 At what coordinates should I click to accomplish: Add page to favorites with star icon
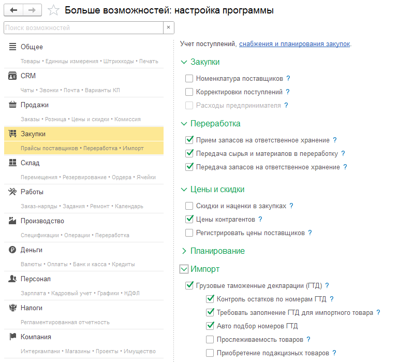[x=53, y=10]
